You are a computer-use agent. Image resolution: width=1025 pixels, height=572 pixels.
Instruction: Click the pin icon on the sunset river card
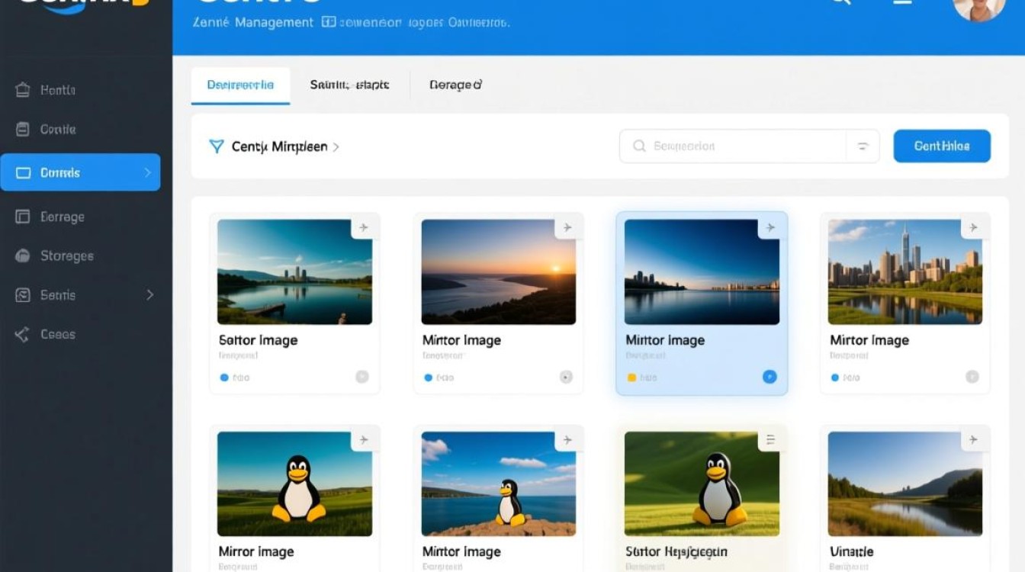[567, 228]
